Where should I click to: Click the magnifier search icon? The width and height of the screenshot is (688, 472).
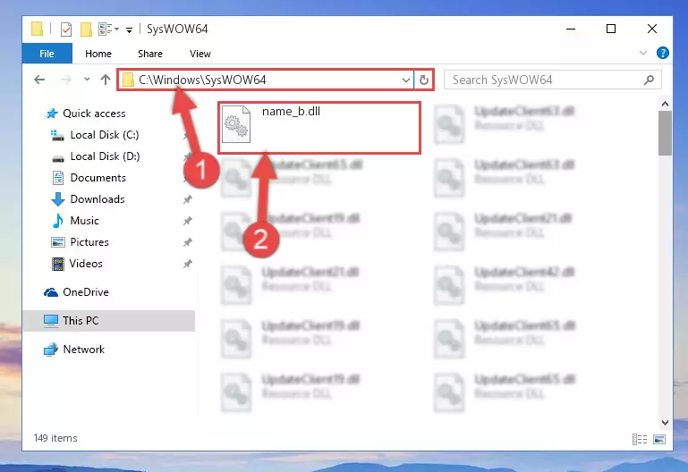[x=649, y=80]
